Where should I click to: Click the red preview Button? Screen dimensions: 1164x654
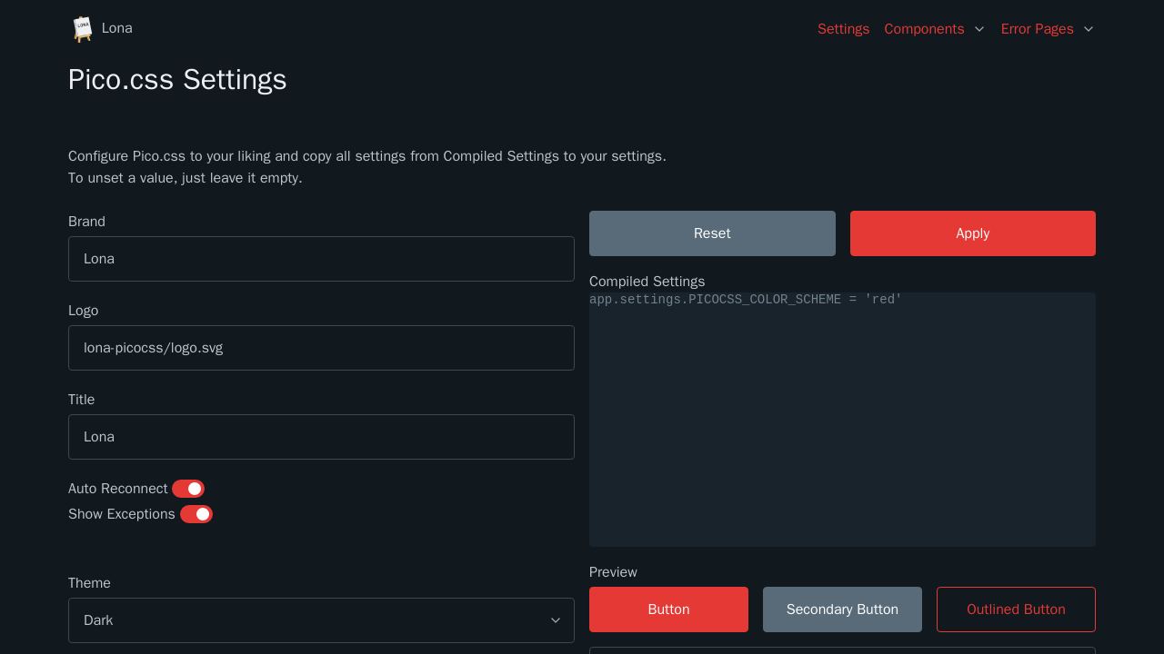point(668,609)
